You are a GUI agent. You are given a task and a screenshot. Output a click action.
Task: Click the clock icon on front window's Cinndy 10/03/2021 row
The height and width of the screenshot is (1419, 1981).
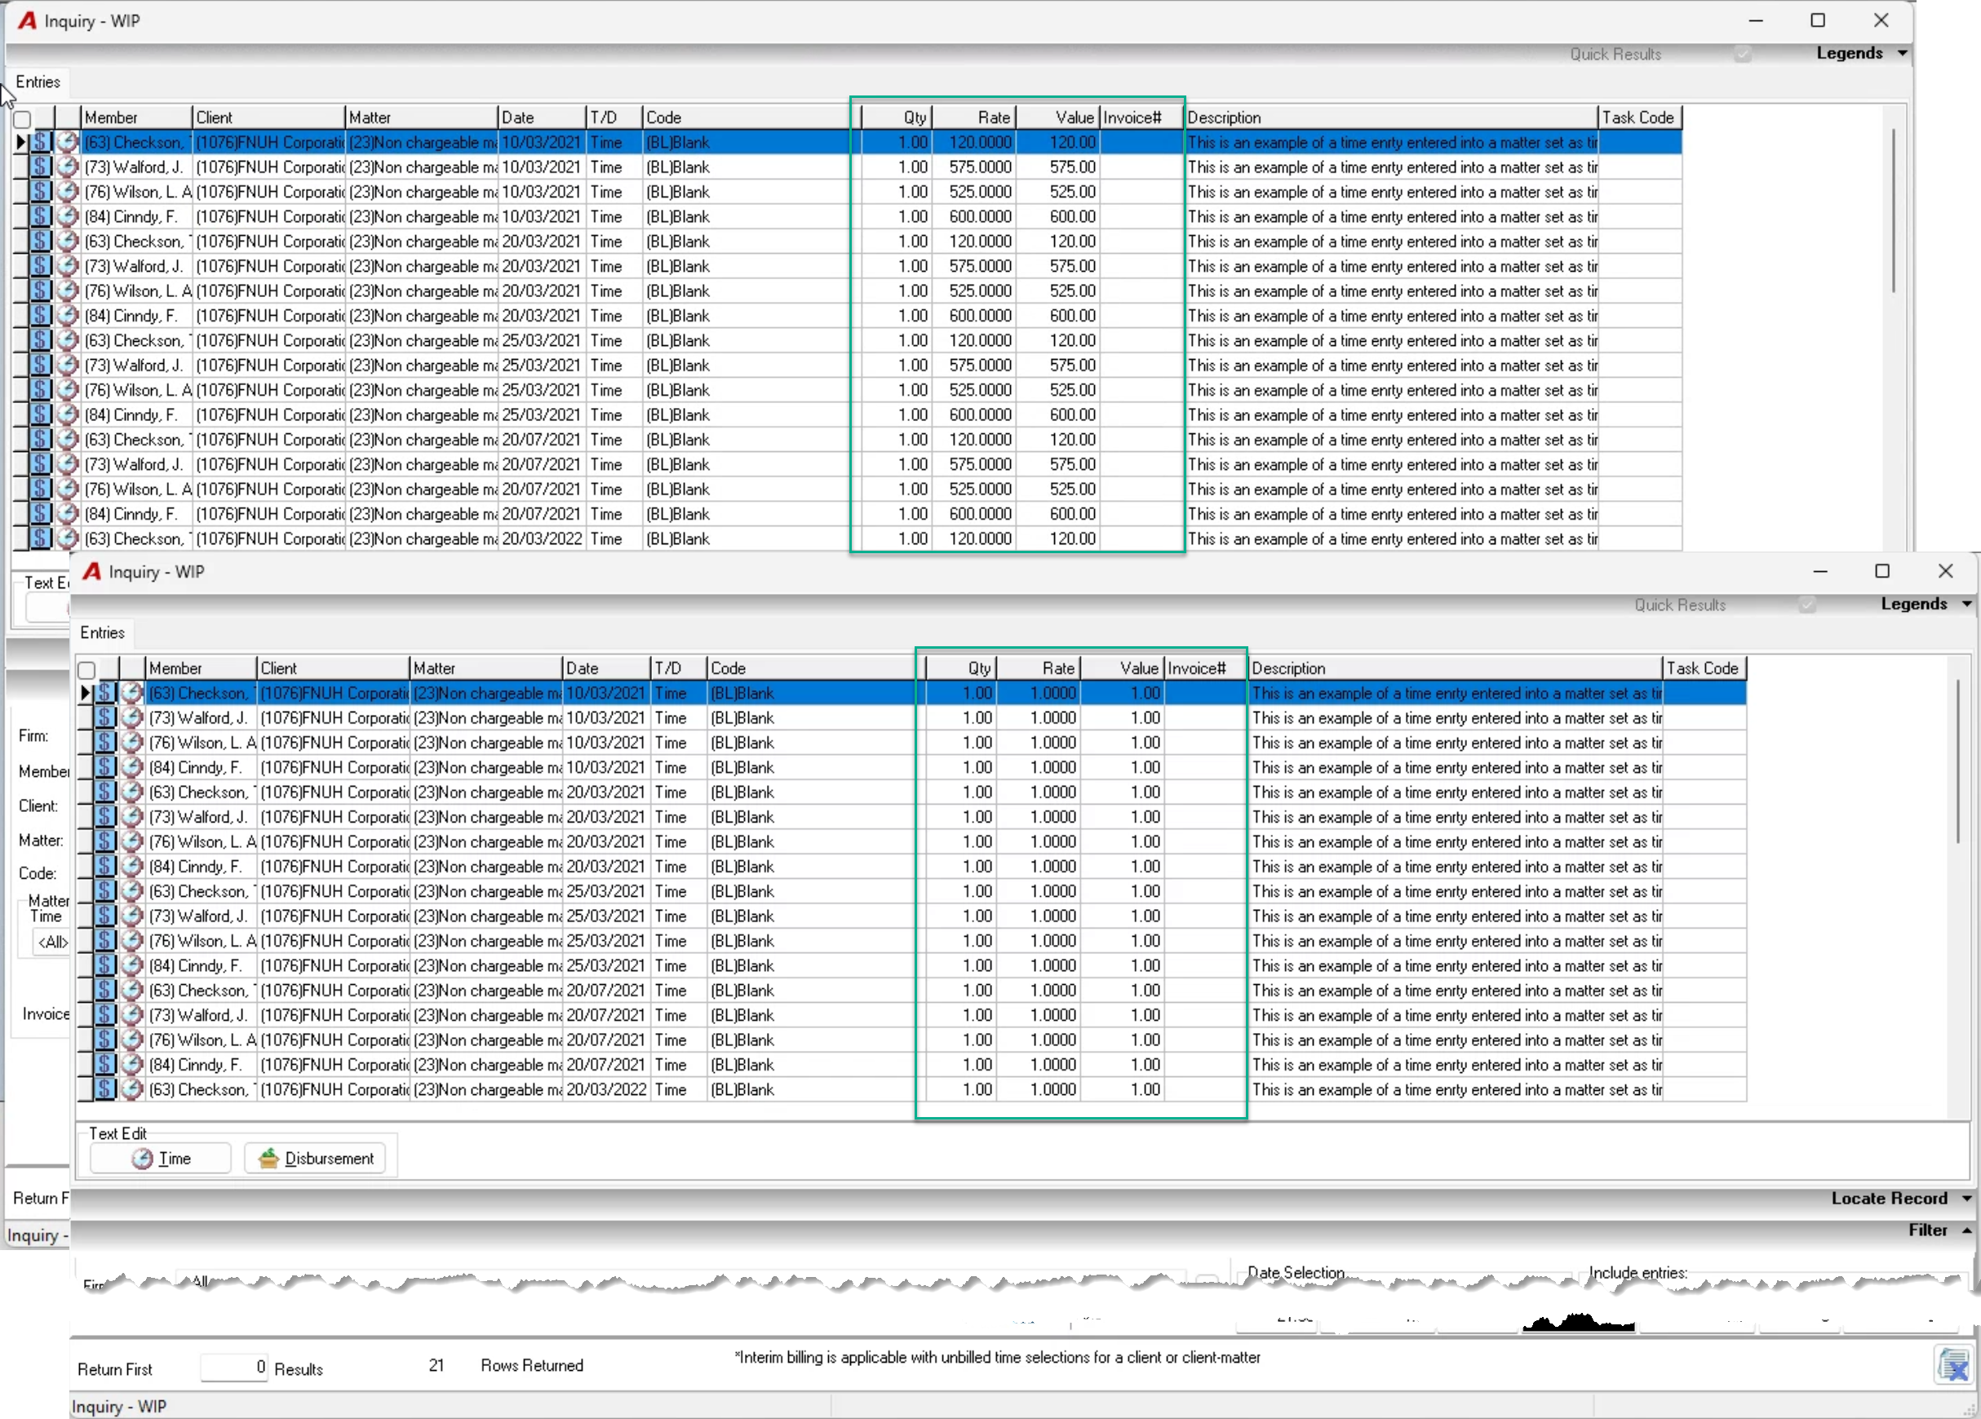[x=132, y=767]
